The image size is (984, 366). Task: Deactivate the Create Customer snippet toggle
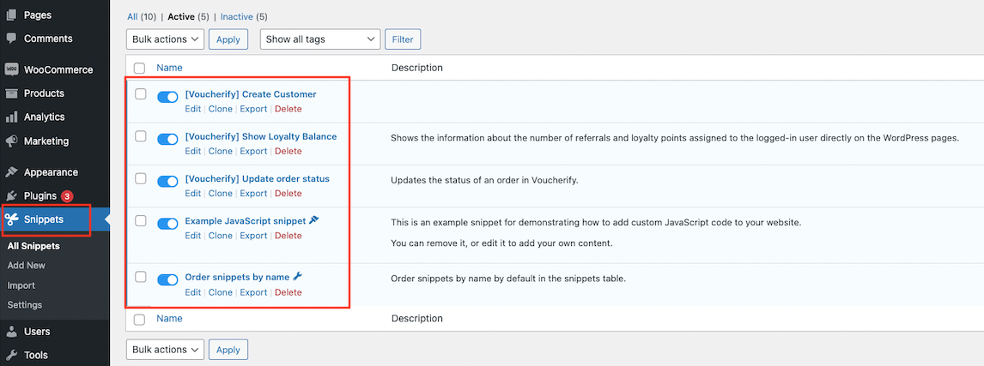pyautogui.click(x=167, y=97)
